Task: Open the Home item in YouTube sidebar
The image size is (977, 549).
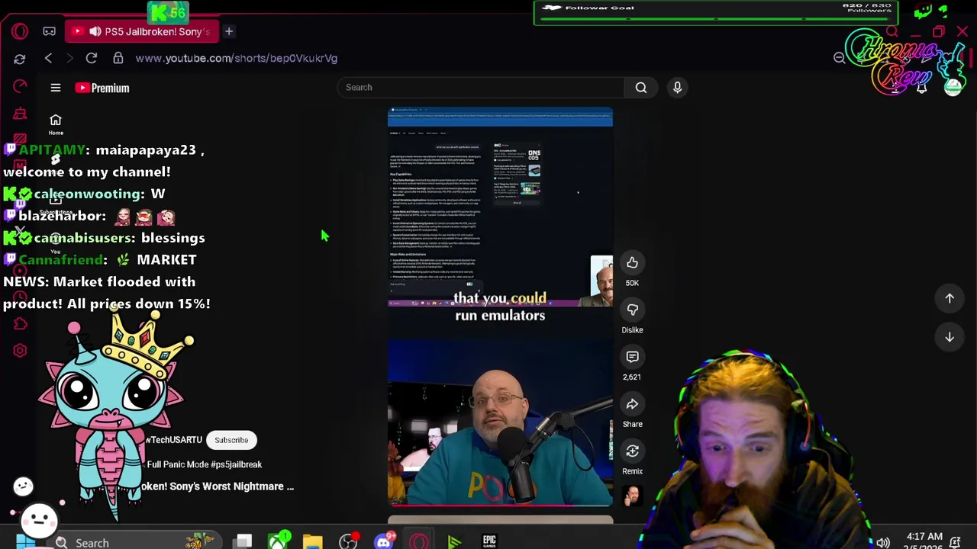Action: tap(56, 124)
